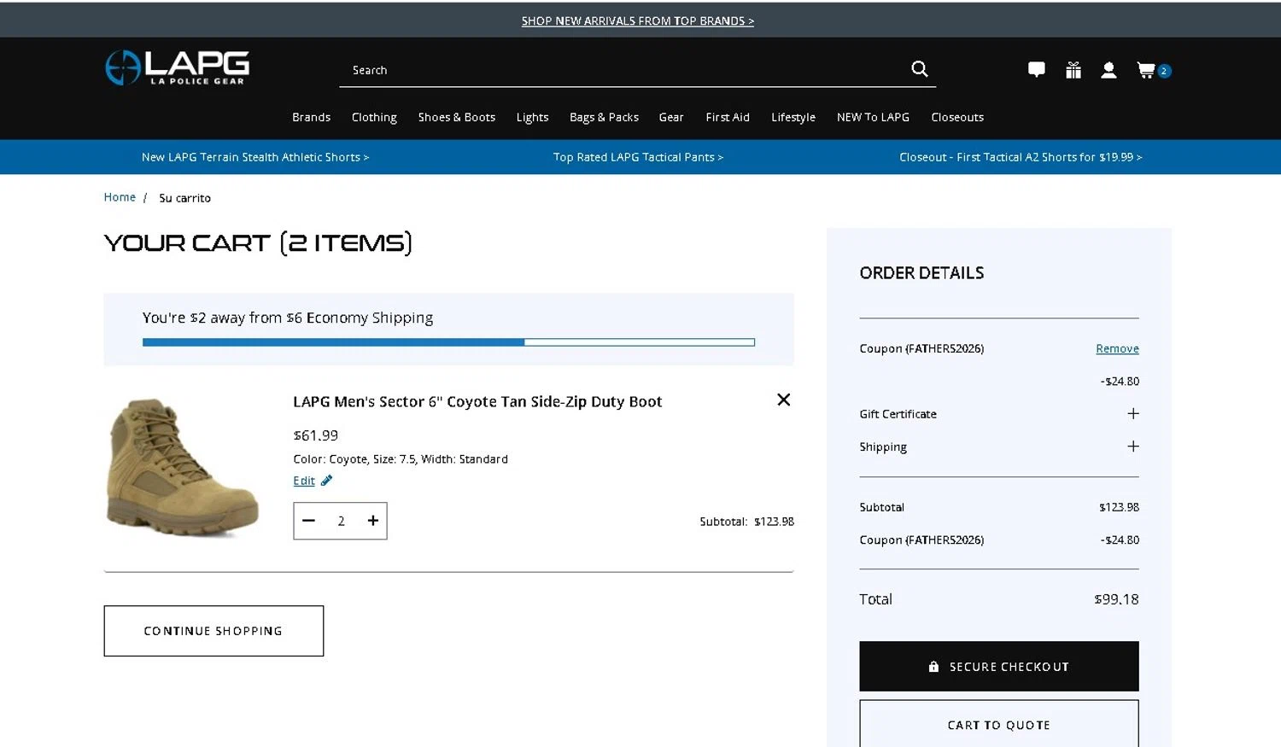Click the 'Su carrito' breadcrumb text
1281x747 pixels.
coord(184,198)
